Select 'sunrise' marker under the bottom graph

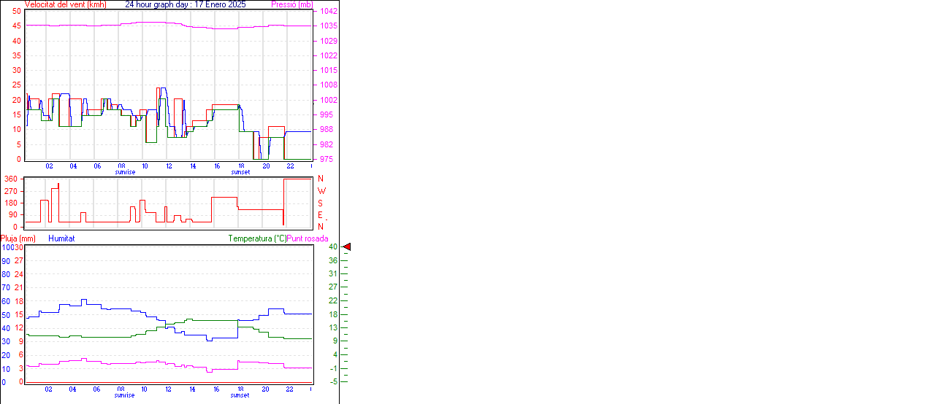click(x=125, y=395)
